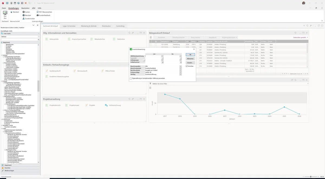Image resolution: width=325 pixels, height=179 pixels.
Task: Tick Eigenwährung in komplementärer Währung ausweisen
Action: [x=131, y=79]
